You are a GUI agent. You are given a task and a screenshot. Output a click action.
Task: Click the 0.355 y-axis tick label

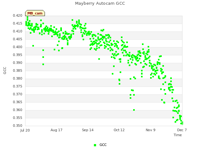click(18, 118)
